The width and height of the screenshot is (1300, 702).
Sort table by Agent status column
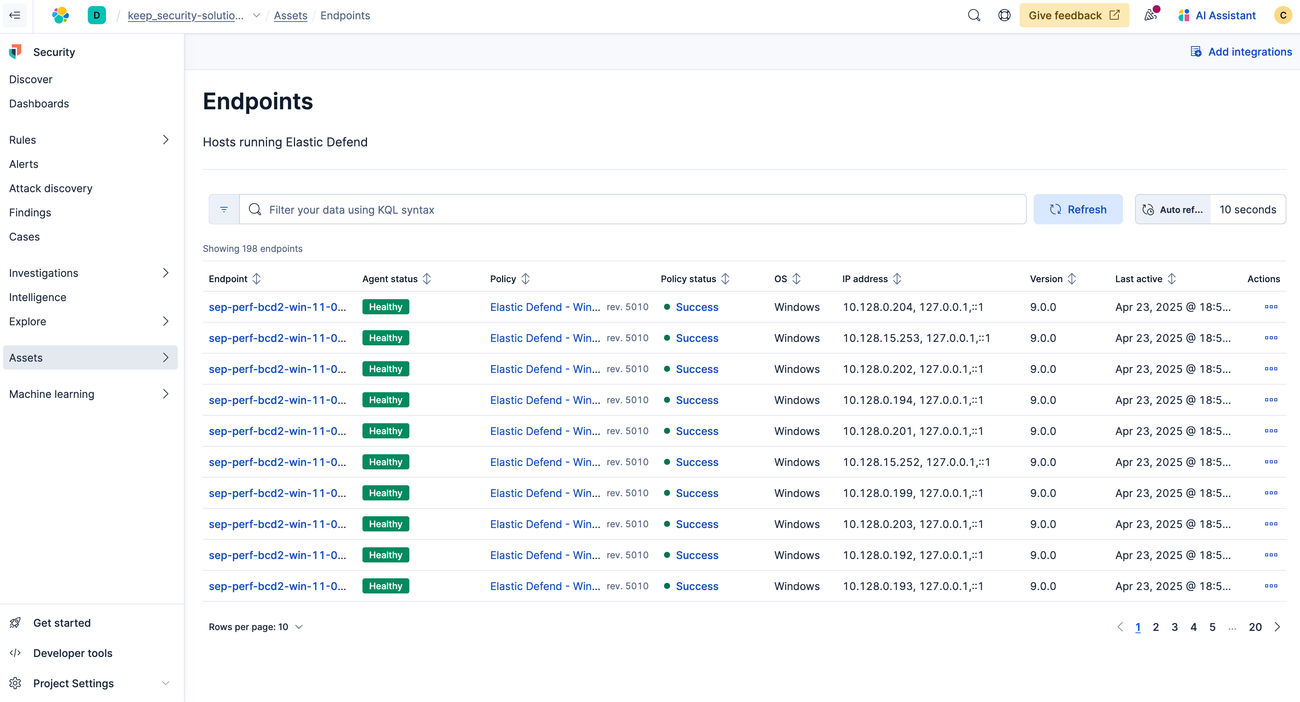(x=427, y=279)
